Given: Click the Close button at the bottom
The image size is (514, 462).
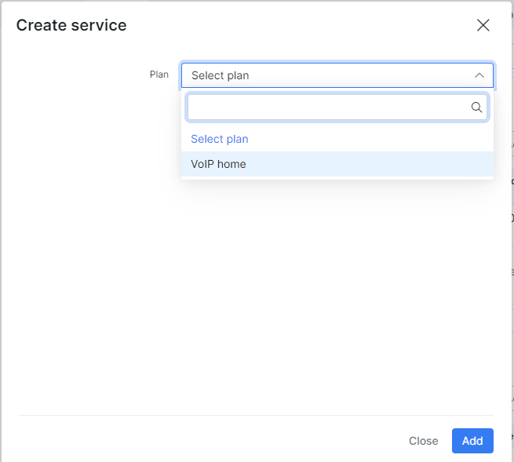Looking at the screenshot, I should tap(423, 441).
